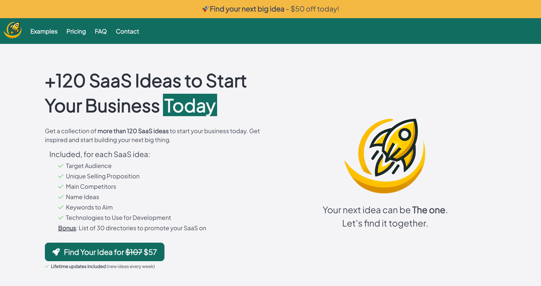
Task: Click checkmark beside Technologies to Use for Development
Action: [61, 218]
